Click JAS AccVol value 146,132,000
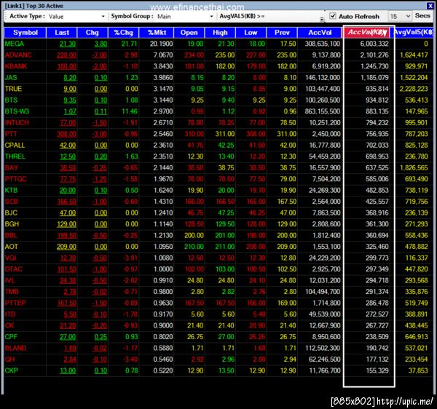 [323, 78]
